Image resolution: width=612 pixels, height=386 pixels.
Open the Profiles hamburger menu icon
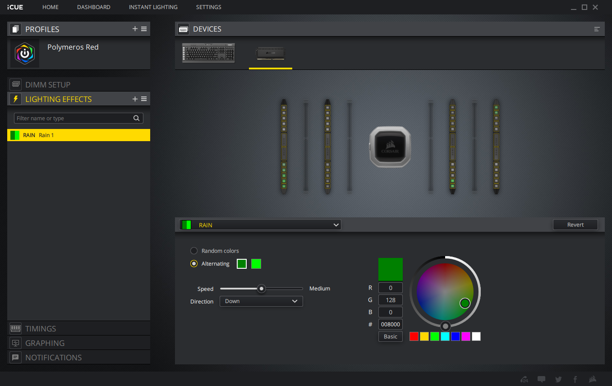pyautogui.click(x=144, y=29)
